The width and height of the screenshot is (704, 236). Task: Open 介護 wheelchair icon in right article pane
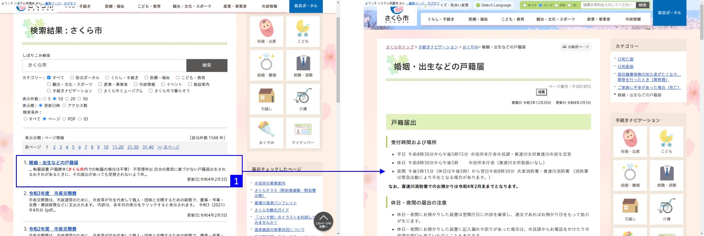click(666, 209)
